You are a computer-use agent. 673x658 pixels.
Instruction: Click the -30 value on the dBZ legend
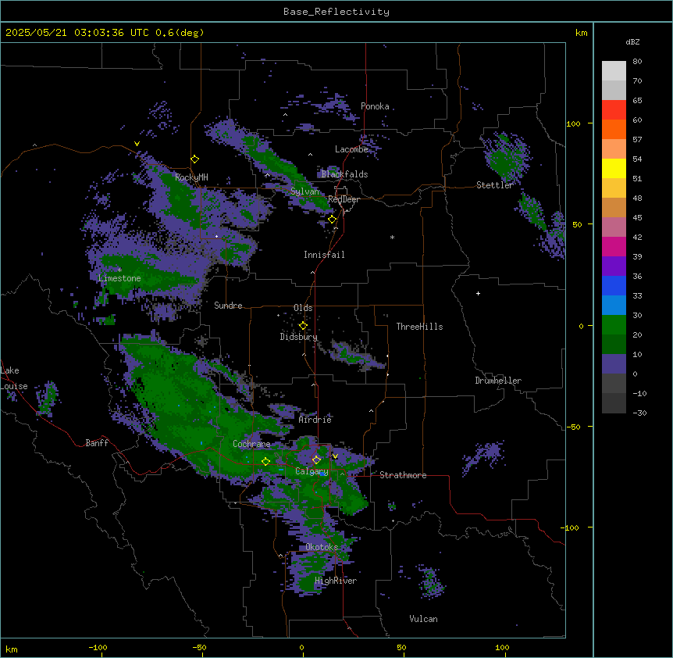click(639, 413)
